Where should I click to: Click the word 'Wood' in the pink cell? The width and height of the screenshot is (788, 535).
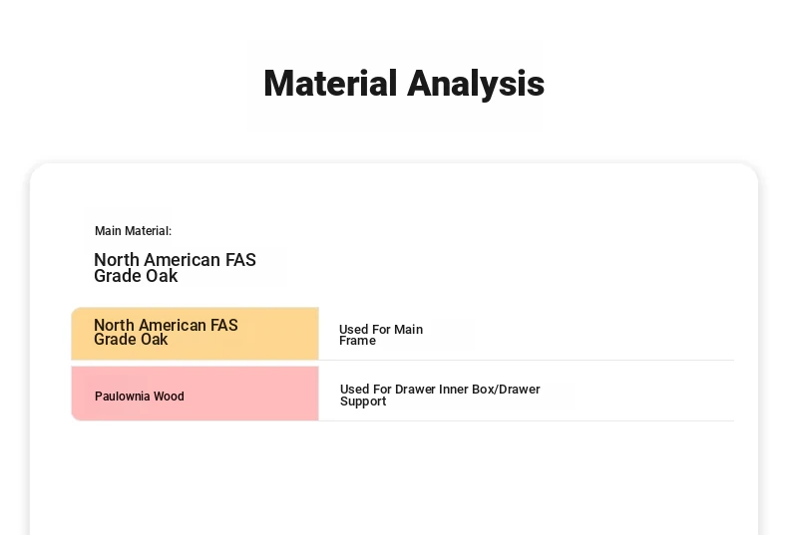coord(169,397)
